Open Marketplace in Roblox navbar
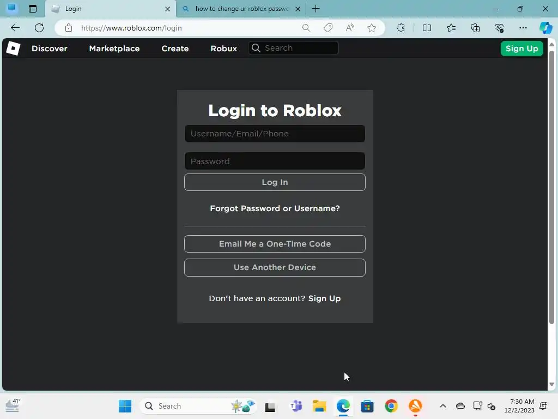558x419 pixels. click(x=114, y=49)
